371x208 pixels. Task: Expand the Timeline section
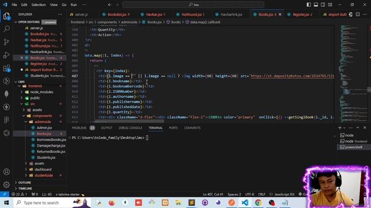click(x=25, y=188)
